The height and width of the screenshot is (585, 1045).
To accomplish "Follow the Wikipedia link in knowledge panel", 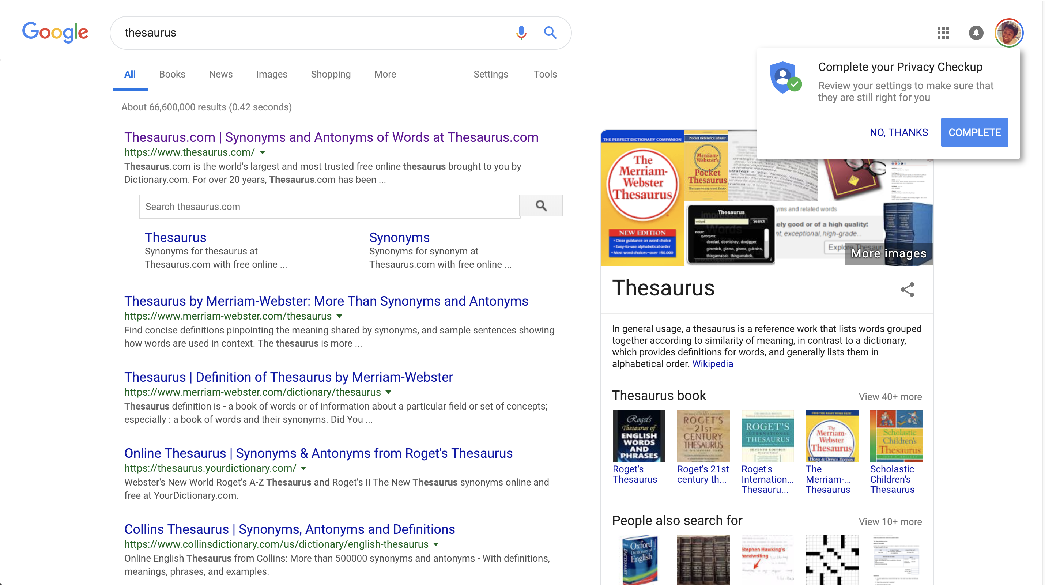I will click(712, 364).
